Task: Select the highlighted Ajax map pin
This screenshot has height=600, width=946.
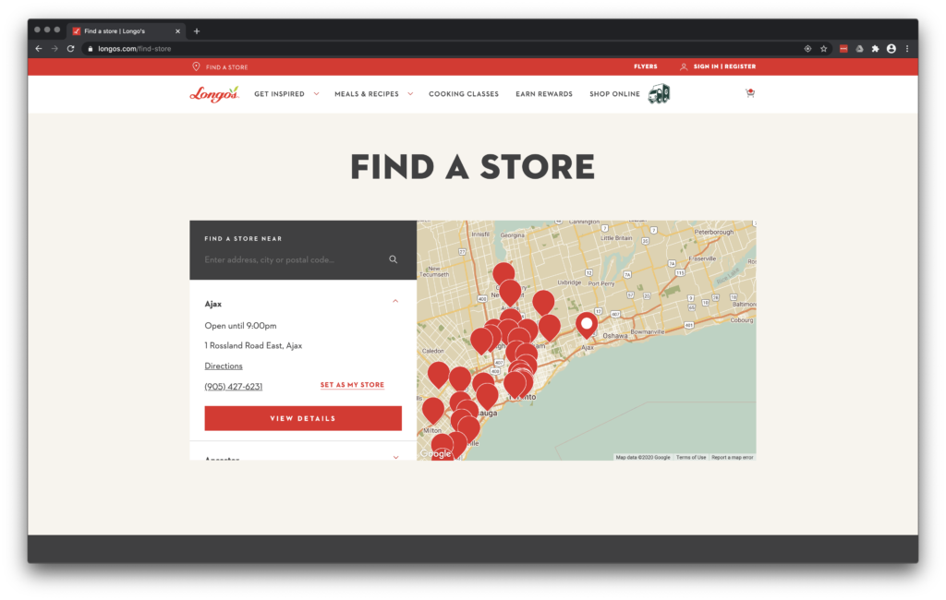Action: [586, 325]
